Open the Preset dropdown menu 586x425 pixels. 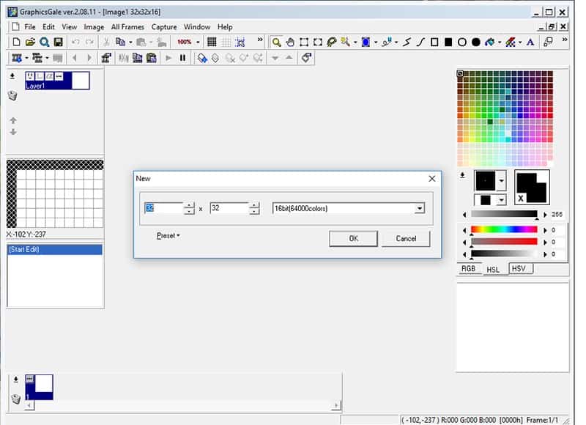[168, 235]
